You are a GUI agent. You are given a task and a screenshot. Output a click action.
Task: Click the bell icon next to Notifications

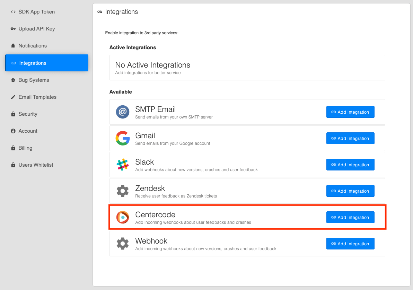coord(13,46)
